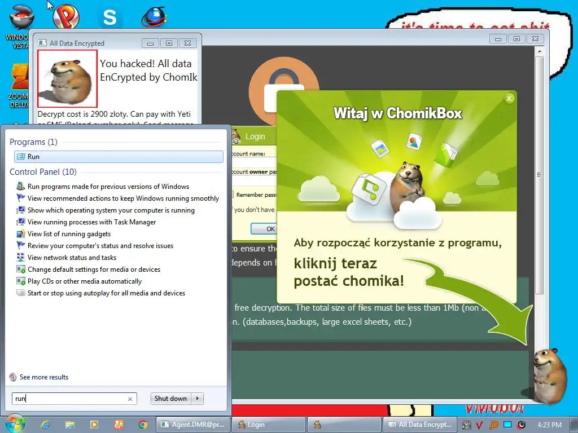Switch to Agent.DMR taskbar window
Screen dimensions: 578x433
[x=193, y=425]
